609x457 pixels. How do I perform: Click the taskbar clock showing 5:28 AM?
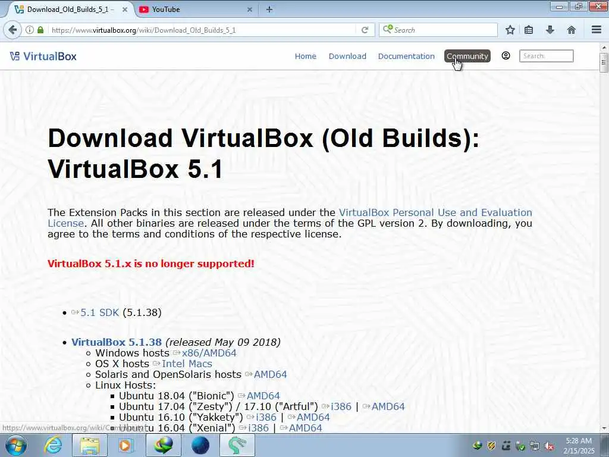tap(579, 445)
